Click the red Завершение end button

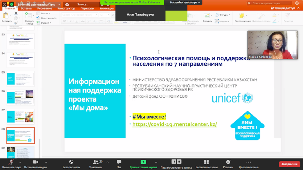pos(289,164)
